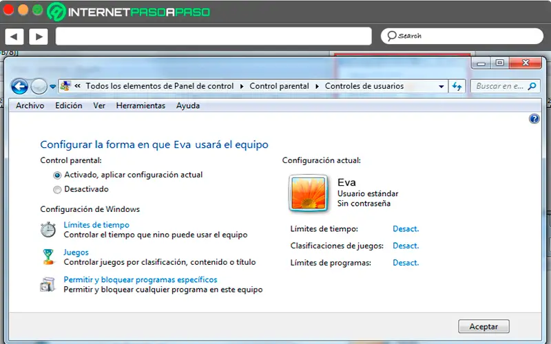551x344 pixels.
Task: Open recent pages dropdown beside navigation arrows
Action: point(53,87)
